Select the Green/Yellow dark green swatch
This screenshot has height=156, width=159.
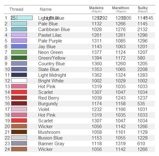click(19, 58)
